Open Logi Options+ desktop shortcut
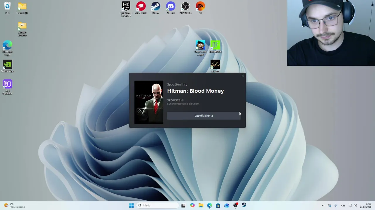Screen dimensions: 375x210 tap(7, 87)
